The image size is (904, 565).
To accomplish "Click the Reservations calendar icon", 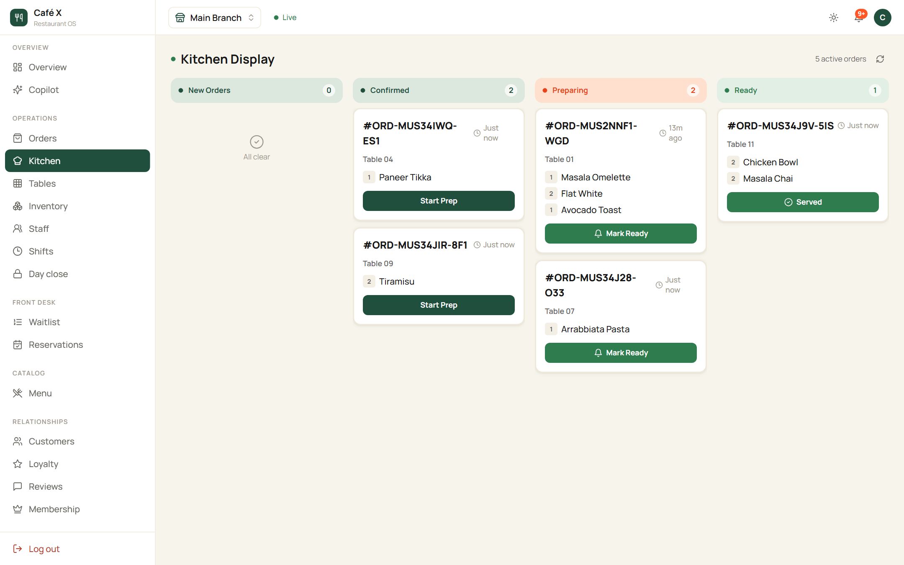I will point(18,344).
